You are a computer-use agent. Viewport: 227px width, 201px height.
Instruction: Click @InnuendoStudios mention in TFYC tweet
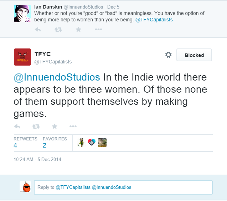click(57, 77)
